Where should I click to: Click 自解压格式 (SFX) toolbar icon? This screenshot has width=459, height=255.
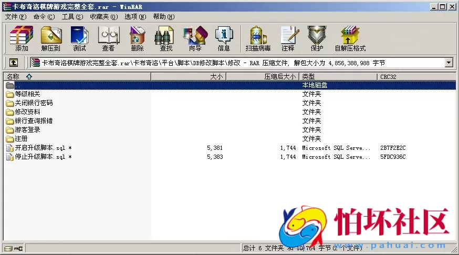click(350, 38)
